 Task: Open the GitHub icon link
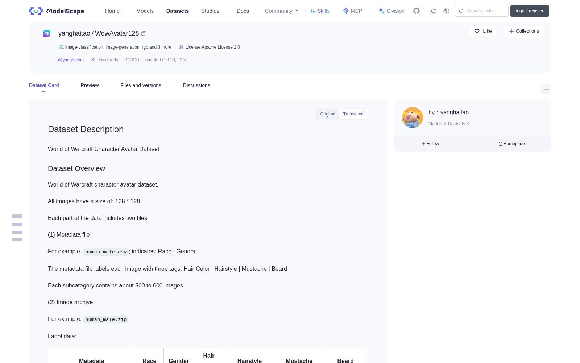[x=417, y=11]
